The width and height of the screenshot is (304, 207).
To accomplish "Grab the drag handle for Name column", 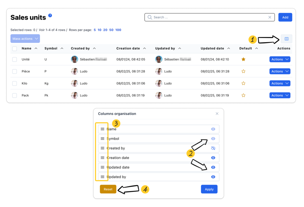I will click(x=102, y=129).
